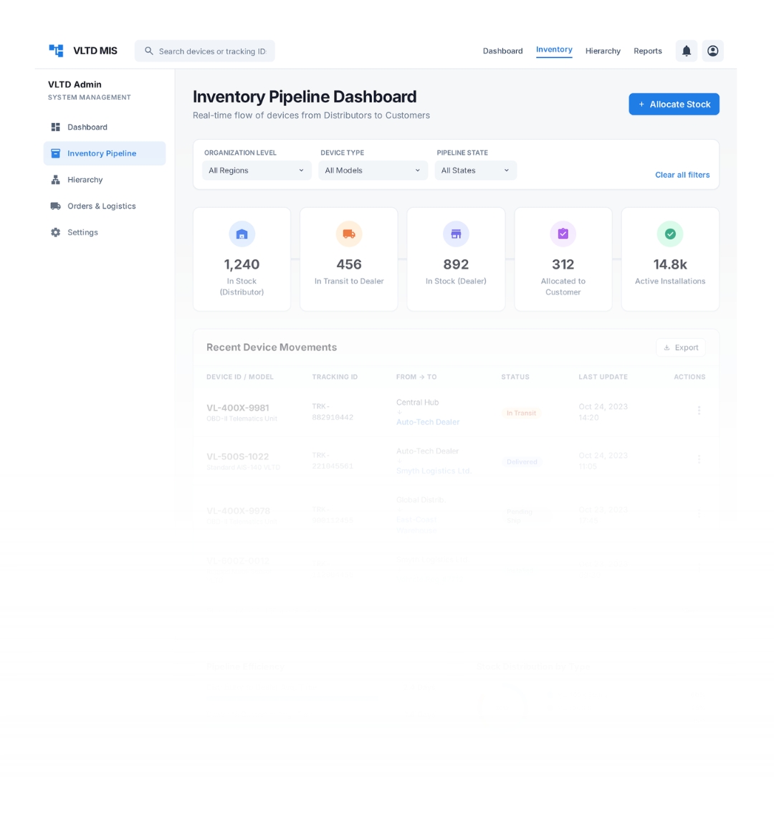Click the In Stock (Dealer) card
Screen dimensions: 774x824
[456, 259]
